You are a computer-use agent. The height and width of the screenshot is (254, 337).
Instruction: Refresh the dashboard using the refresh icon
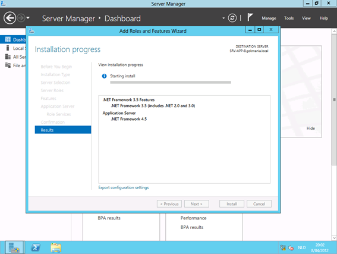pos(232,18)
